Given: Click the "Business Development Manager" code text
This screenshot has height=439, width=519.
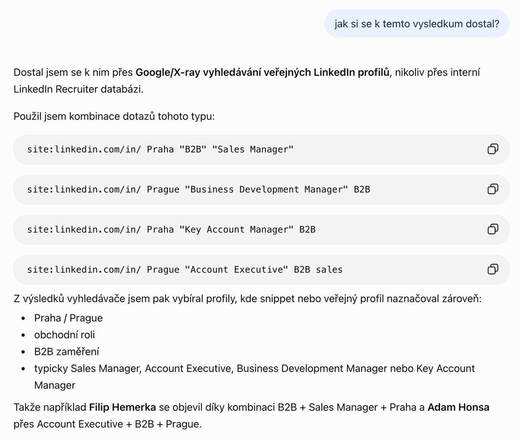Looking at the screenshot, I should (x=199, y=189).
